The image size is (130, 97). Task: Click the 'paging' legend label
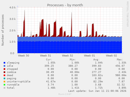12,78
